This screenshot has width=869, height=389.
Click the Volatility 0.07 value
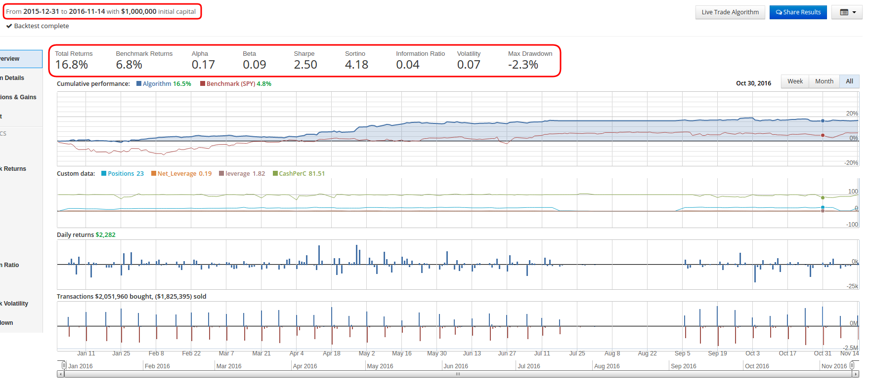tap(469, 65)
